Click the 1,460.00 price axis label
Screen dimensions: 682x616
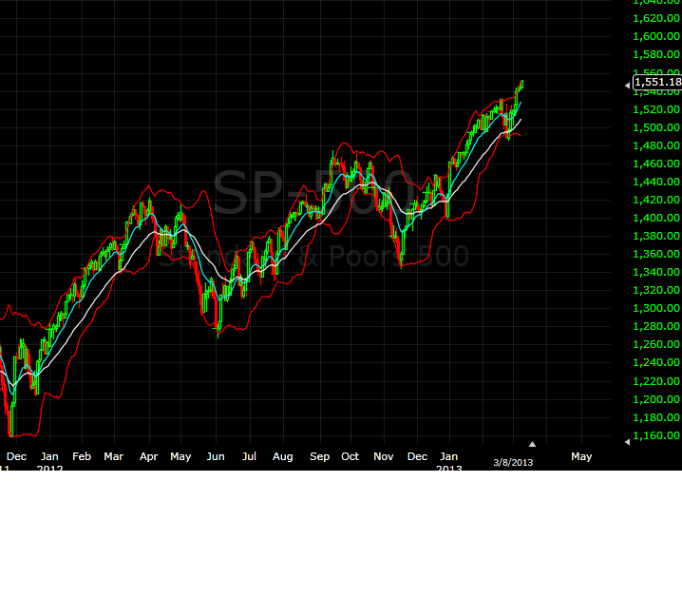click(656, 164)
